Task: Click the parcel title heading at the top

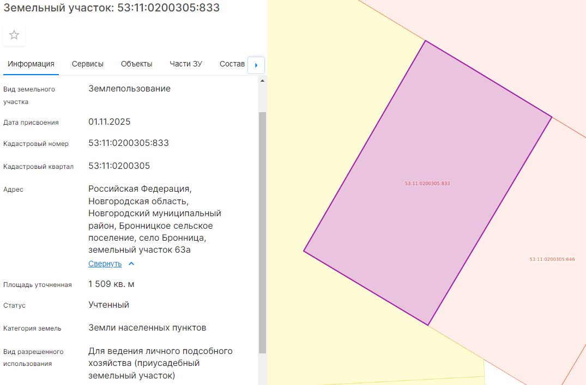Action: (x=111, y=8)
